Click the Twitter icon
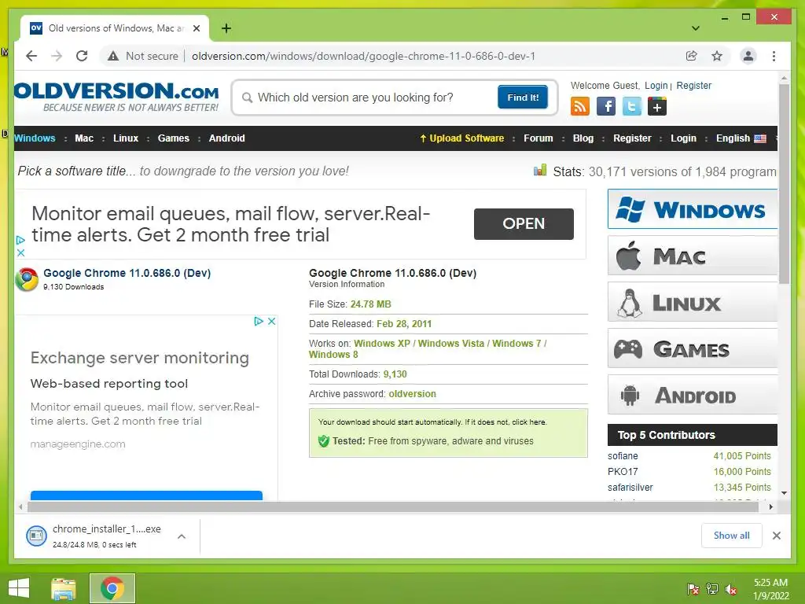The image size is (805, 604). [631, 106]
